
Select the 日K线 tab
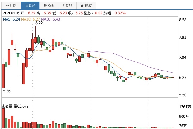point(30,6)
